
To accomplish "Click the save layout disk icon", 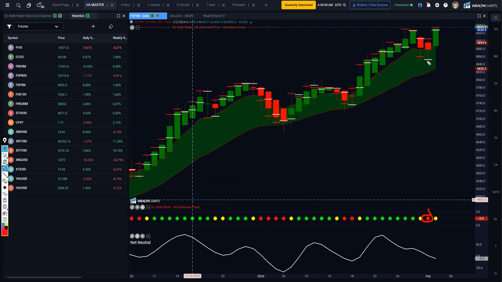I will coord(420,5).
